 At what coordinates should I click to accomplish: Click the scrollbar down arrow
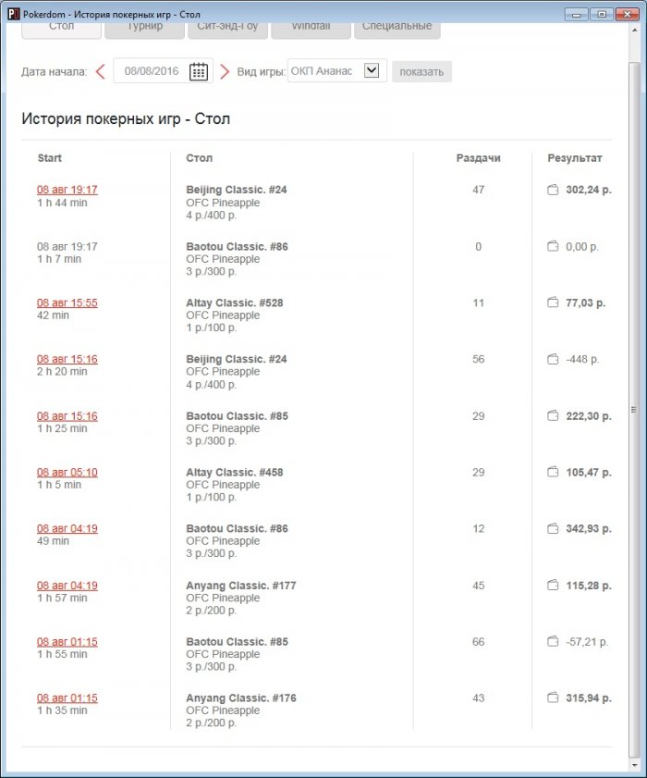[634, 766]
